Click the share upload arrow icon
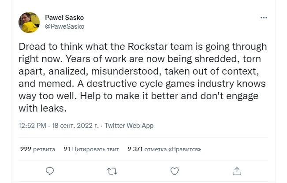Image resolution: width=287 pixels, height=183 pixels. (x=237, y=171)
